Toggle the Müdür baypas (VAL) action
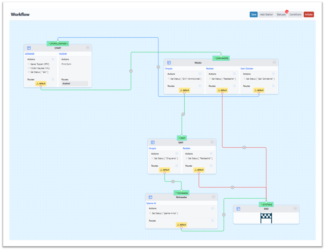Viewport: 325px width, 250px height. [29, 68]
